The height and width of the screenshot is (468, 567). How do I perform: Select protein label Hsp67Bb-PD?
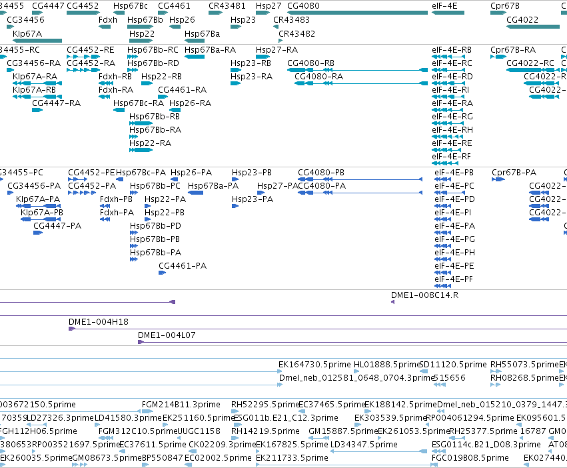click(x=155, y=226)
